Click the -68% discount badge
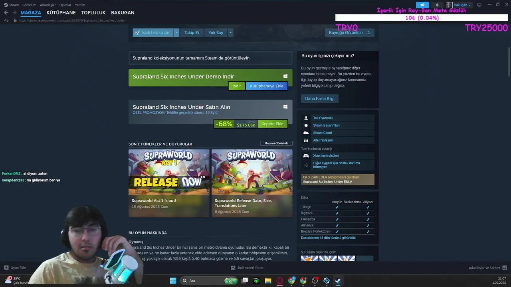Viewport: 511px width, 287px height. pos(224,124)
